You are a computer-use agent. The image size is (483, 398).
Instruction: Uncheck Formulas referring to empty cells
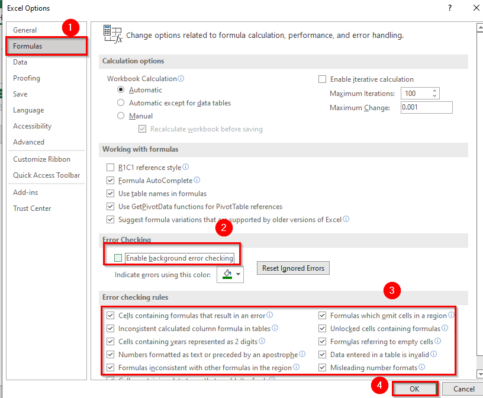pos(322,342)
